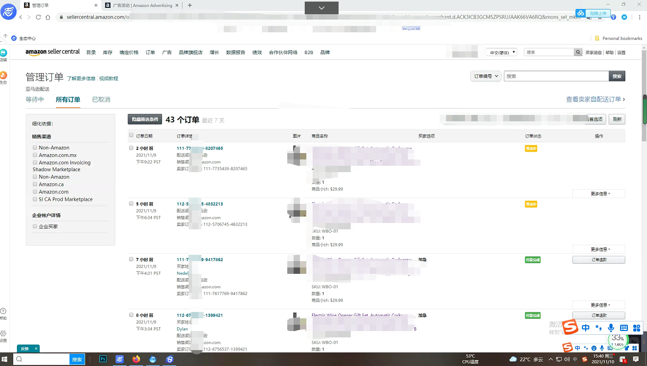This screenshot has height=366, width=647.
Task: Click the magnifier search icon in header
Action: tap(578, 52)
